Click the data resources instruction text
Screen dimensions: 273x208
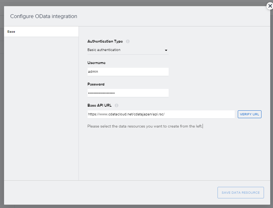pos(145,126)
